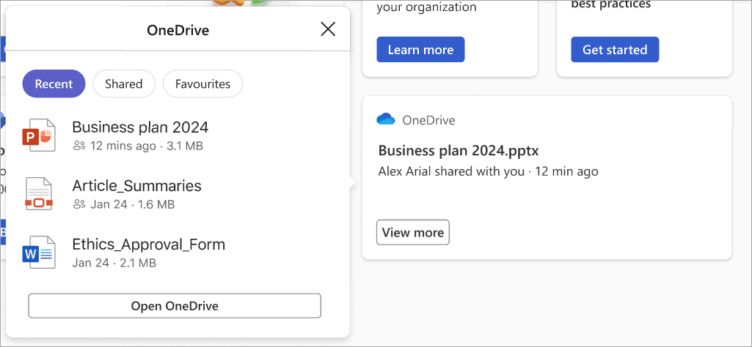Click the Open OneDrive button
The height and width of the screenshot is (347, 752).
point(175,306)
